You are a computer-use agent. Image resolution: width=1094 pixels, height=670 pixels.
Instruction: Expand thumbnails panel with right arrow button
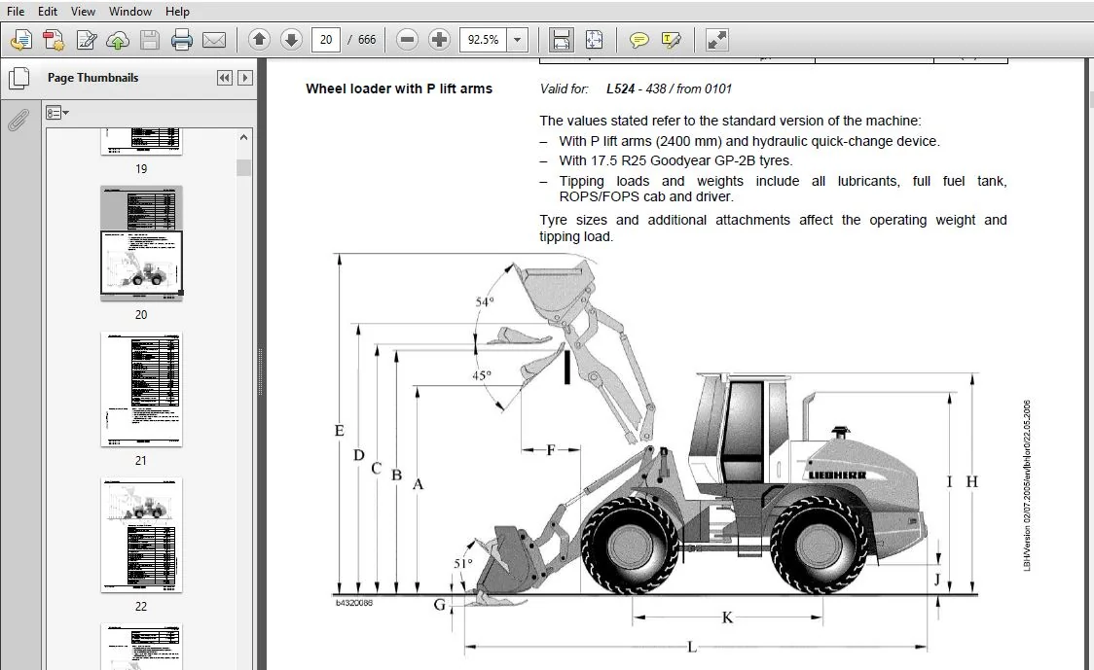click(245, 78)
